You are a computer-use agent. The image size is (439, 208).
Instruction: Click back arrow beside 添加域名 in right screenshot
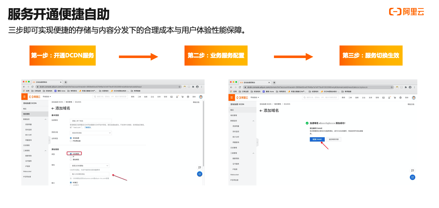(261, 111)
